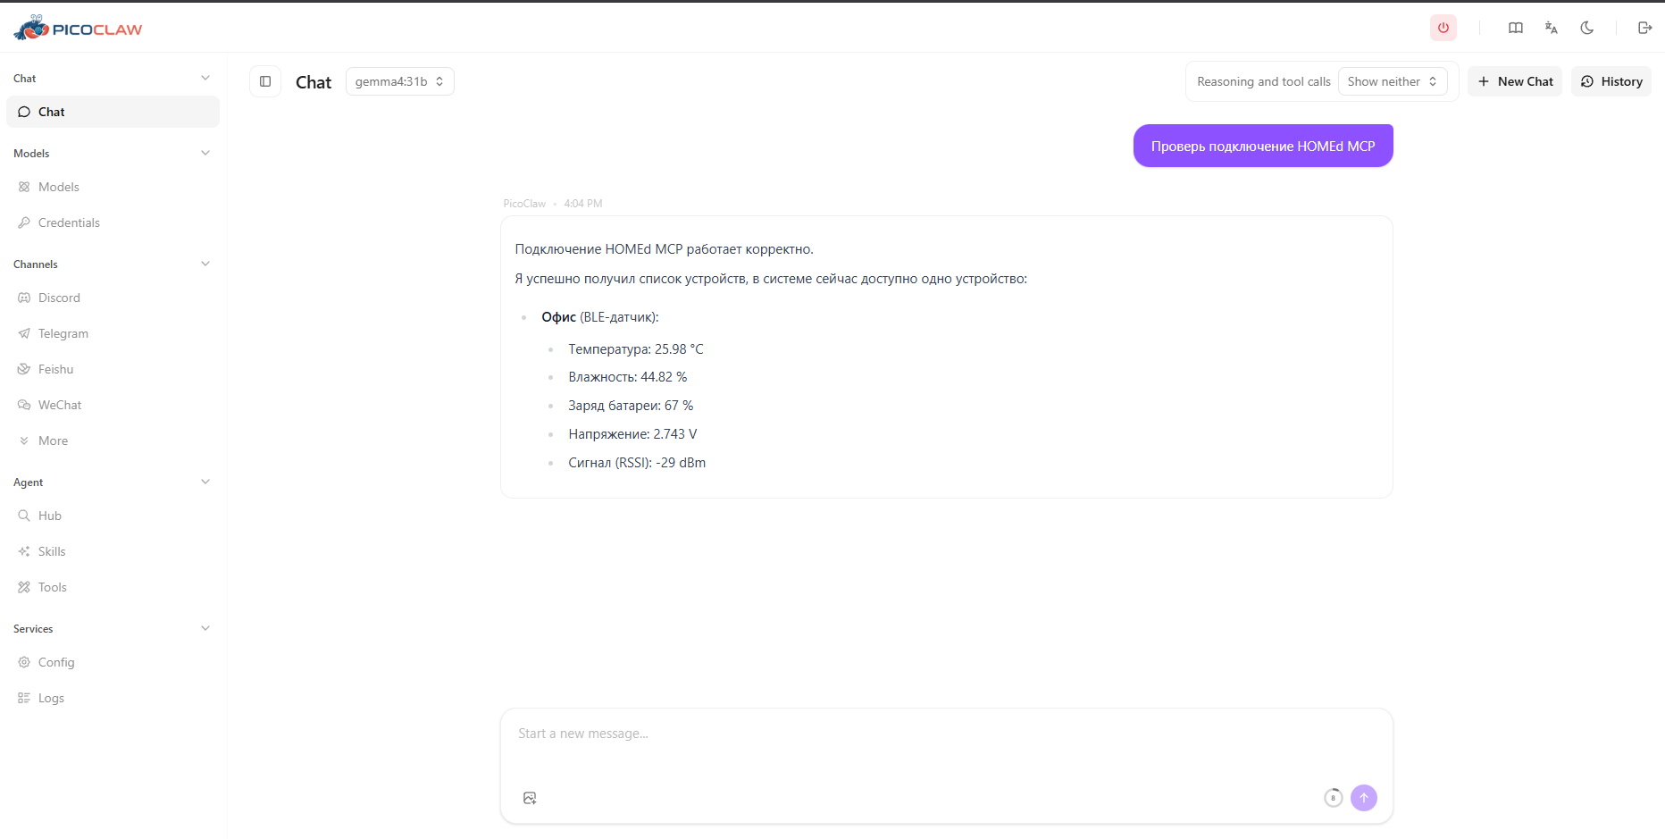Click the Влажность: 44.82 % line
Screen dimensions: 1665x839
click(x=628, y=377)
